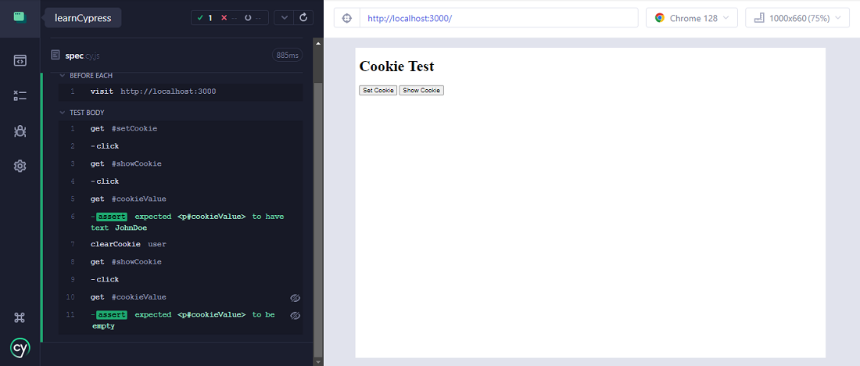The image size is (860, 366).
Task: Toggle hidden eye on get #cookieValue row 10
Action: tap(295, 298)
